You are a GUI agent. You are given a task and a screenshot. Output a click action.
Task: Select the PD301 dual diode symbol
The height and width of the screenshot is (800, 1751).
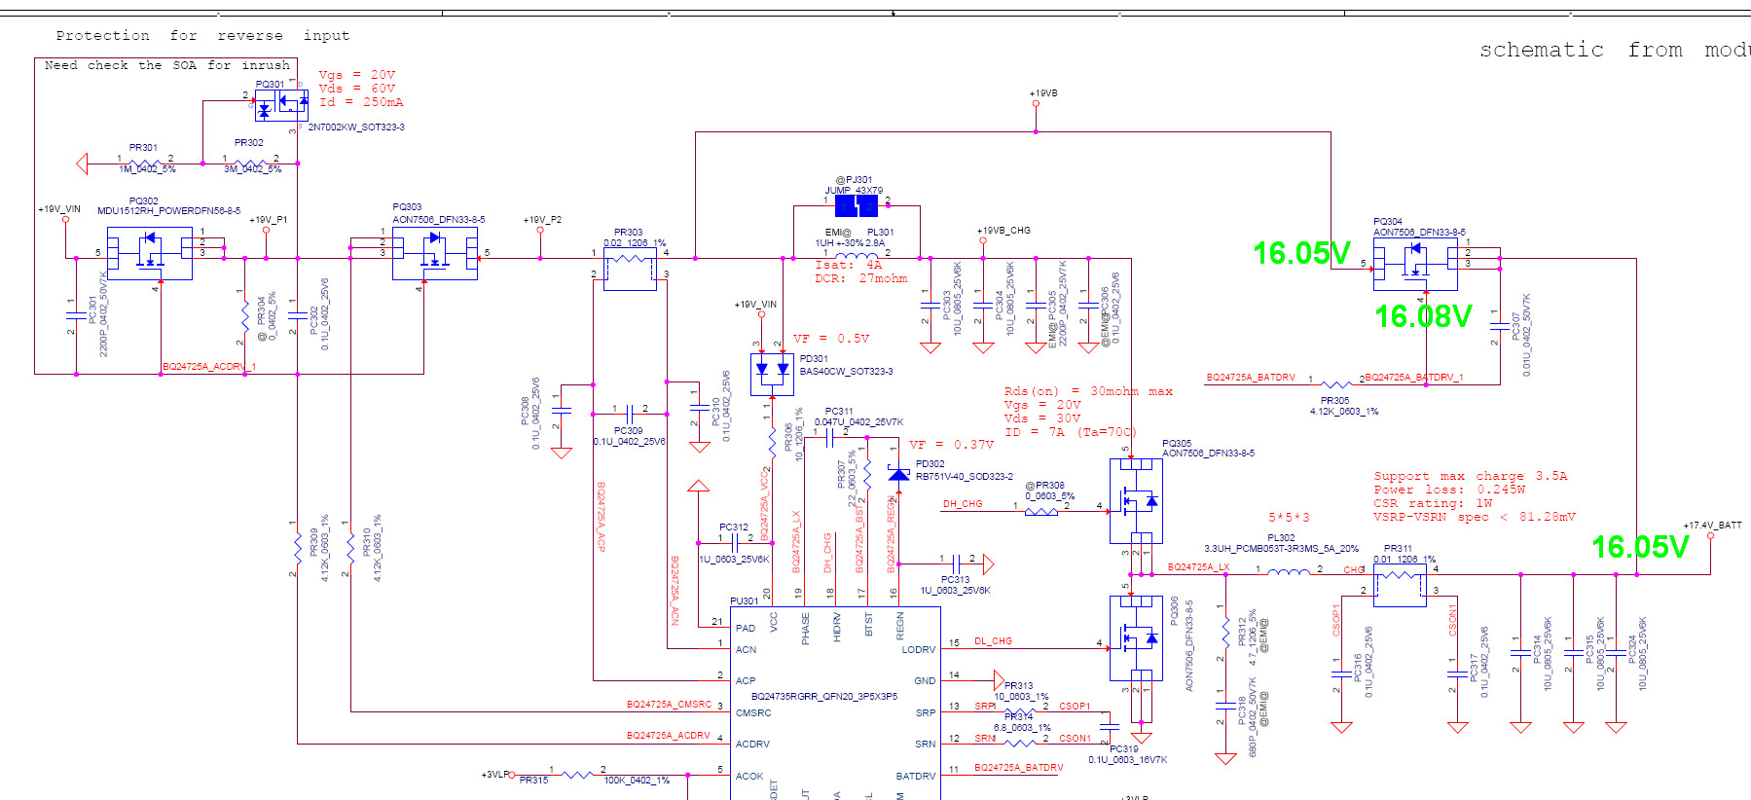point(772,374)
